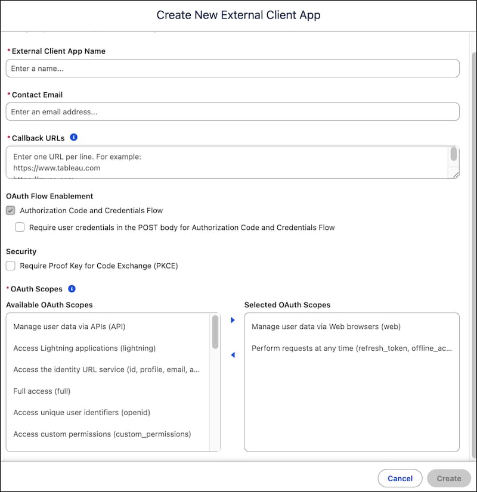Screen dimensions: 477x492
Task: Toggle Authorization Code and Credentials Flow checkbox
Action: click(x=11, y=210)
